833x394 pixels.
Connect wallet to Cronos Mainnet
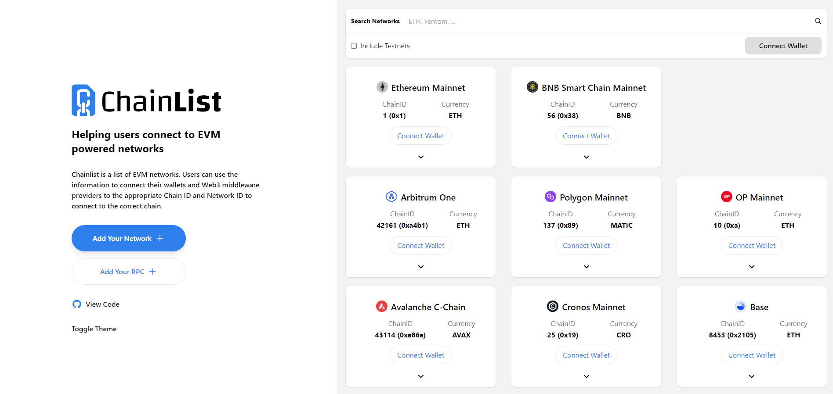(x=587, y=355)
